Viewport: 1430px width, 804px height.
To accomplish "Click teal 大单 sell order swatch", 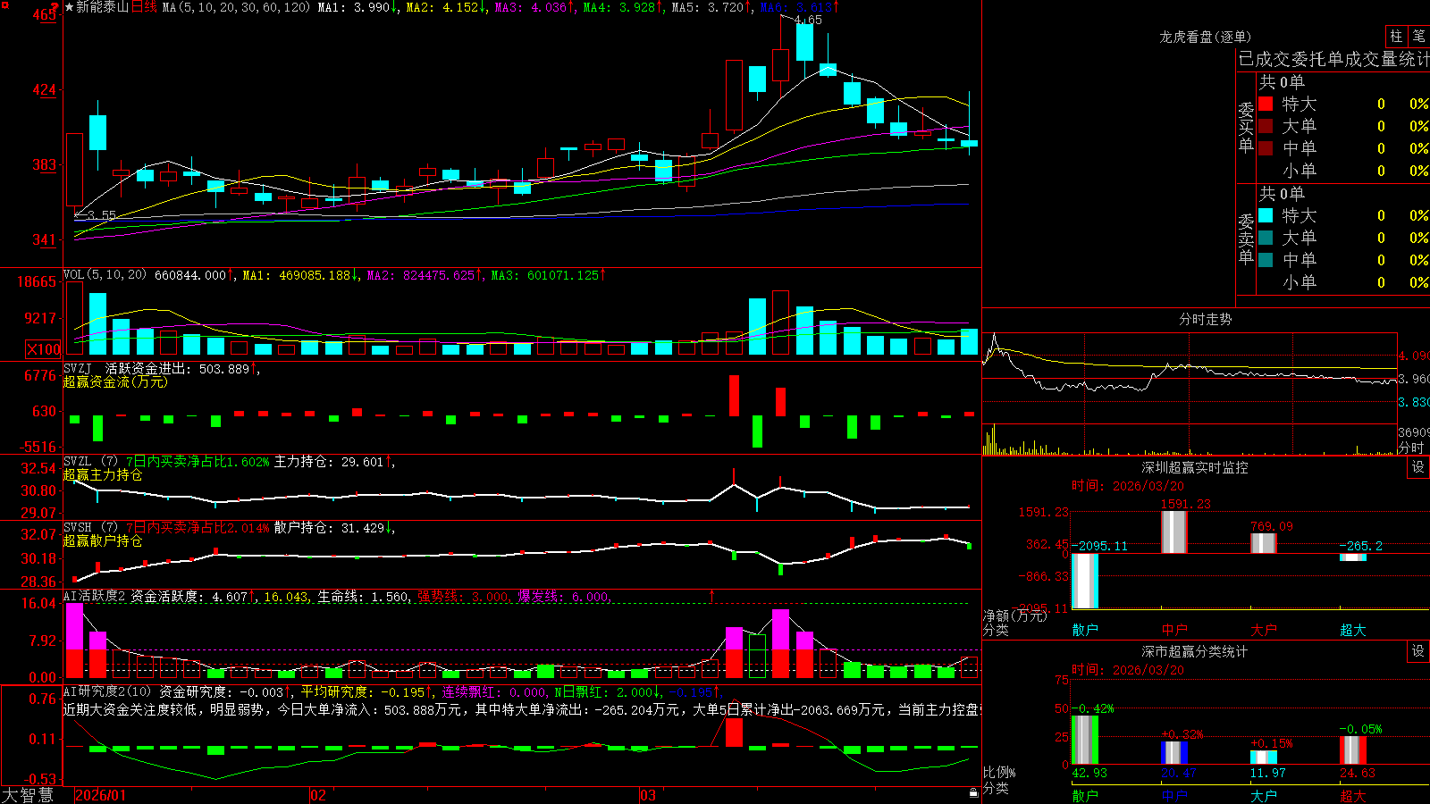I will pyautogui.click(x=1266, y=238).
